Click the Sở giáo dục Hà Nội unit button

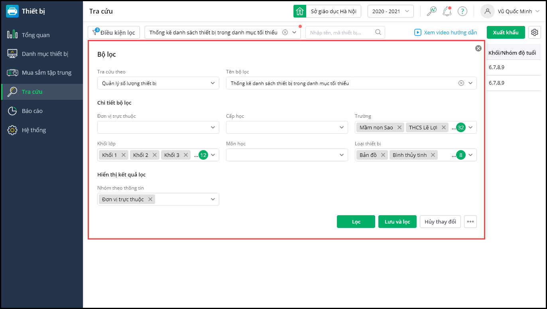coord(327,11)
